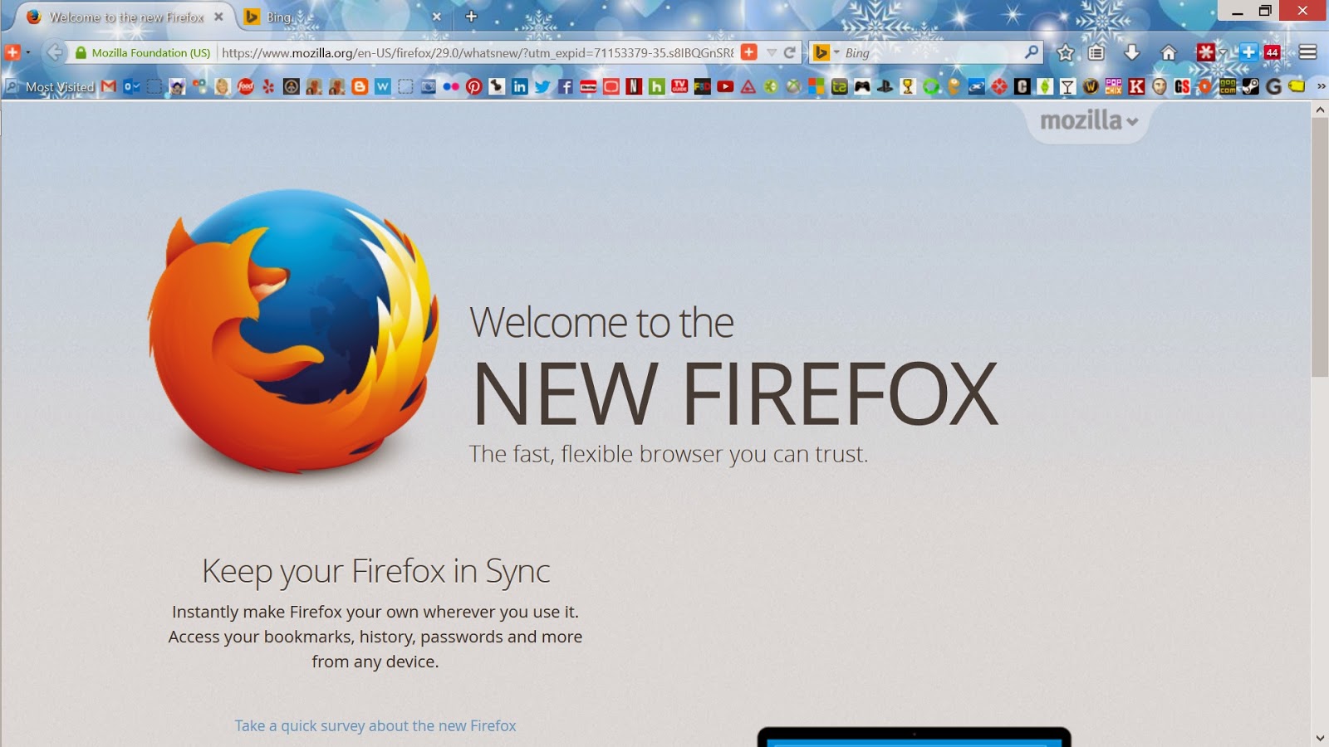Open the Microsoft Windows logo bookmark
Image resolution: width=1329 pixels, height=747 pixels.
click(x=817, y=86)
